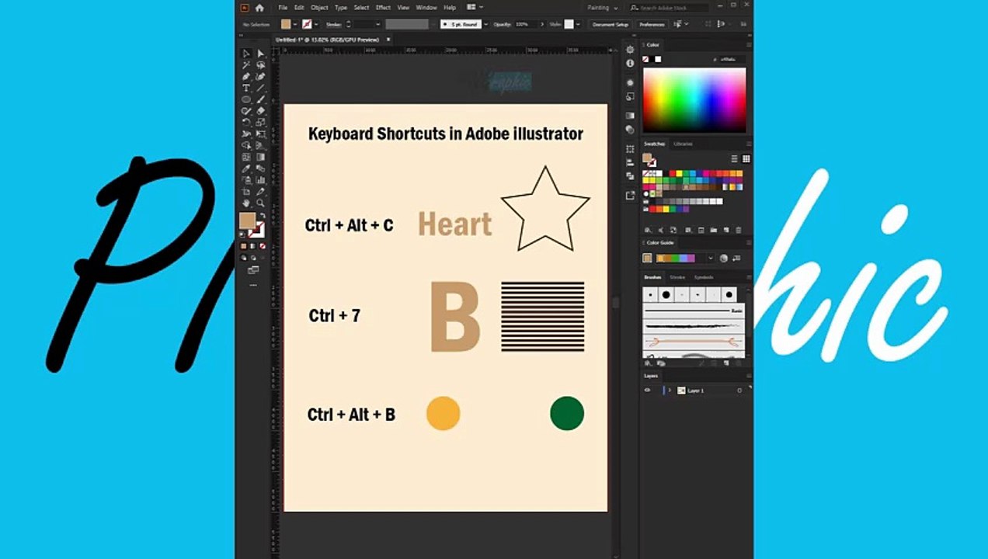The width and height of the screenshot is (988, 559).
Task: Open Swatch Libraries menu icon
Action: coord(647,230)
